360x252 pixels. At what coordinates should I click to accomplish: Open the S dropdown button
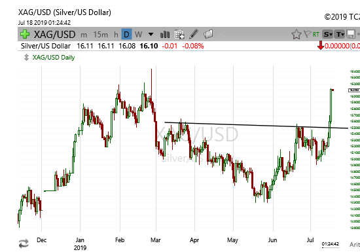coord(327,35)
